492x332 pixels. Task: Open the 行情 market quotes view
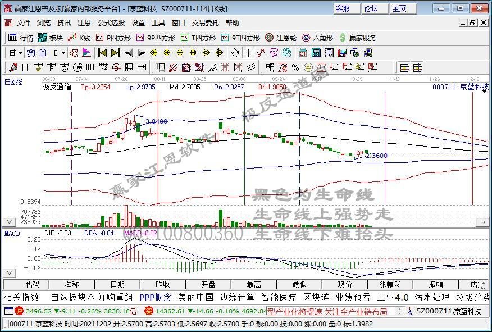[21, 38]
